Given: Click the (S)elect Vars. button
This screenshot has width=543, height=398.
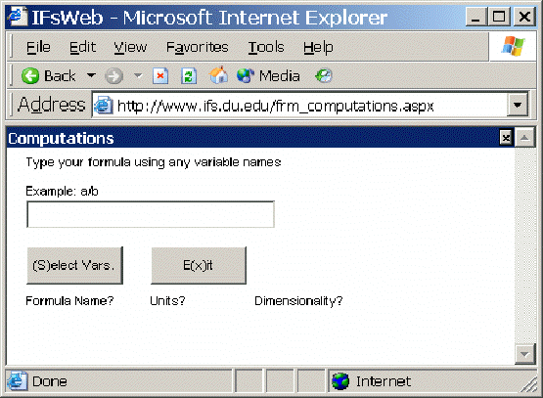Looking at the screenshot, I should pyautogui.click(x=74, y=265).
